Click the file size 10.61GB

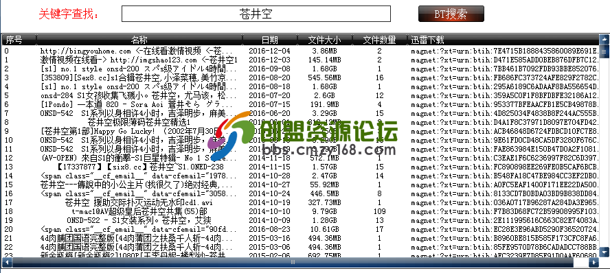click(x=324, y=230)
